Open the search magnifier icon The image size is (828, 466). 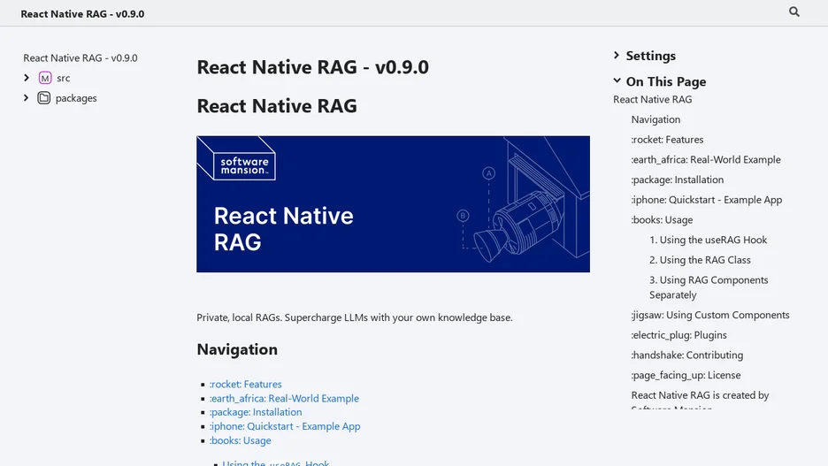(x=793, y=11)
